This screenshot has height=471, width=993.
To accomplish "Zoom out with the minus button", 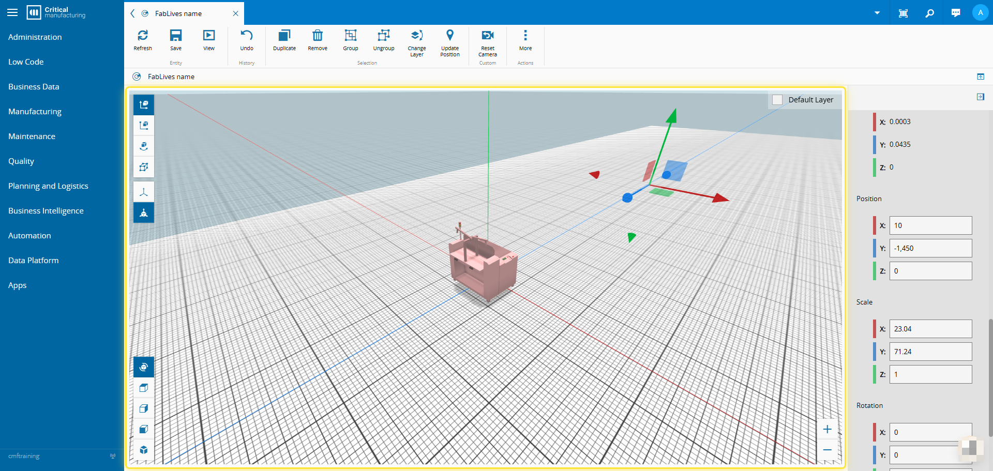I will [x=827, y=450].
